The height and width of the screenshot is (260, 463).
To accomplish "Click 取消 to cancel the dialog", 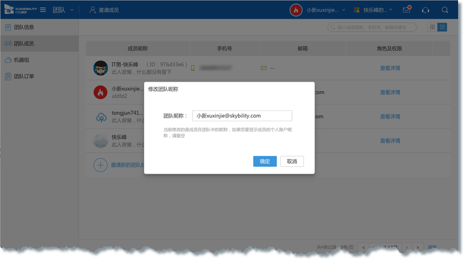I will [292, 161].
